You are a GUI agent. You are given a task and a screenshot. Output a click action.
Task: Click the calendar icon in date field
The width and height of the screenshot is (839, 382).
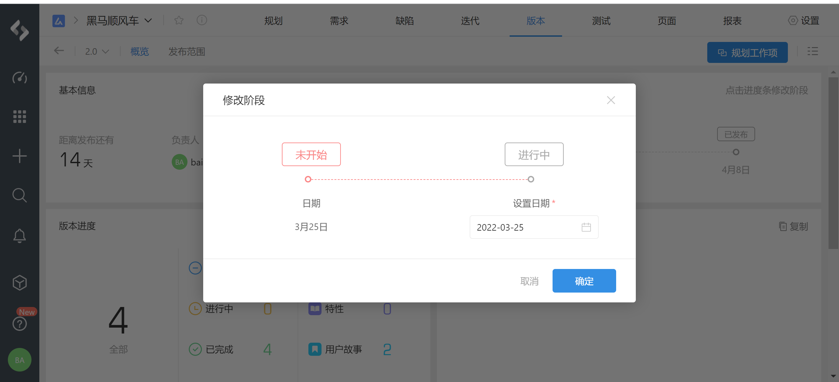click(x=586, y=227)
